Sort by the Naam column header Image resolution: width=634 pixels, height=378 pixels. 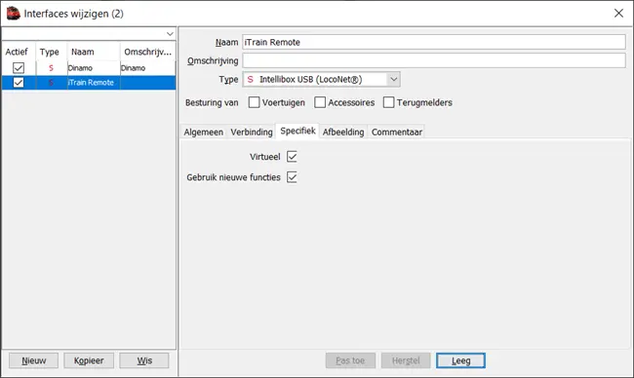coord(94,52)
